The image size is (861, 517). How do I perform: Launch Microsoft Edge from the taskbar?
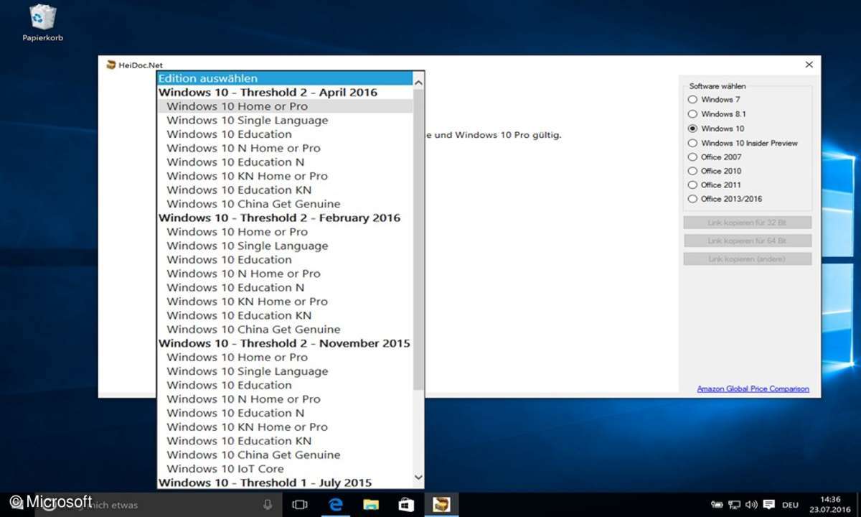coord(335,505)
